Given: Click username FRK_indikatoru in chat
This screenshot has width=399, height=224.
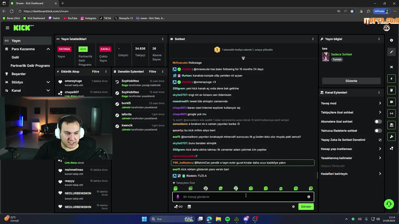Looking at the screenshot, I should pyautogui.click(x=183, y=163).
